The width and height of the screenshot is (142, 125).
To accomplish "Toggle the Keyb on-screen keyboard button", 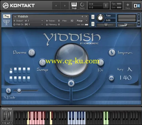I will (74, 6).
